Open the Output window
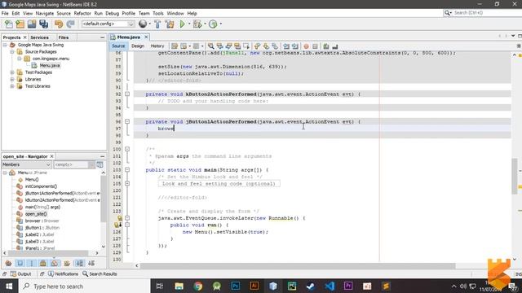The image size is (522, 293). (x=20, y=273)
